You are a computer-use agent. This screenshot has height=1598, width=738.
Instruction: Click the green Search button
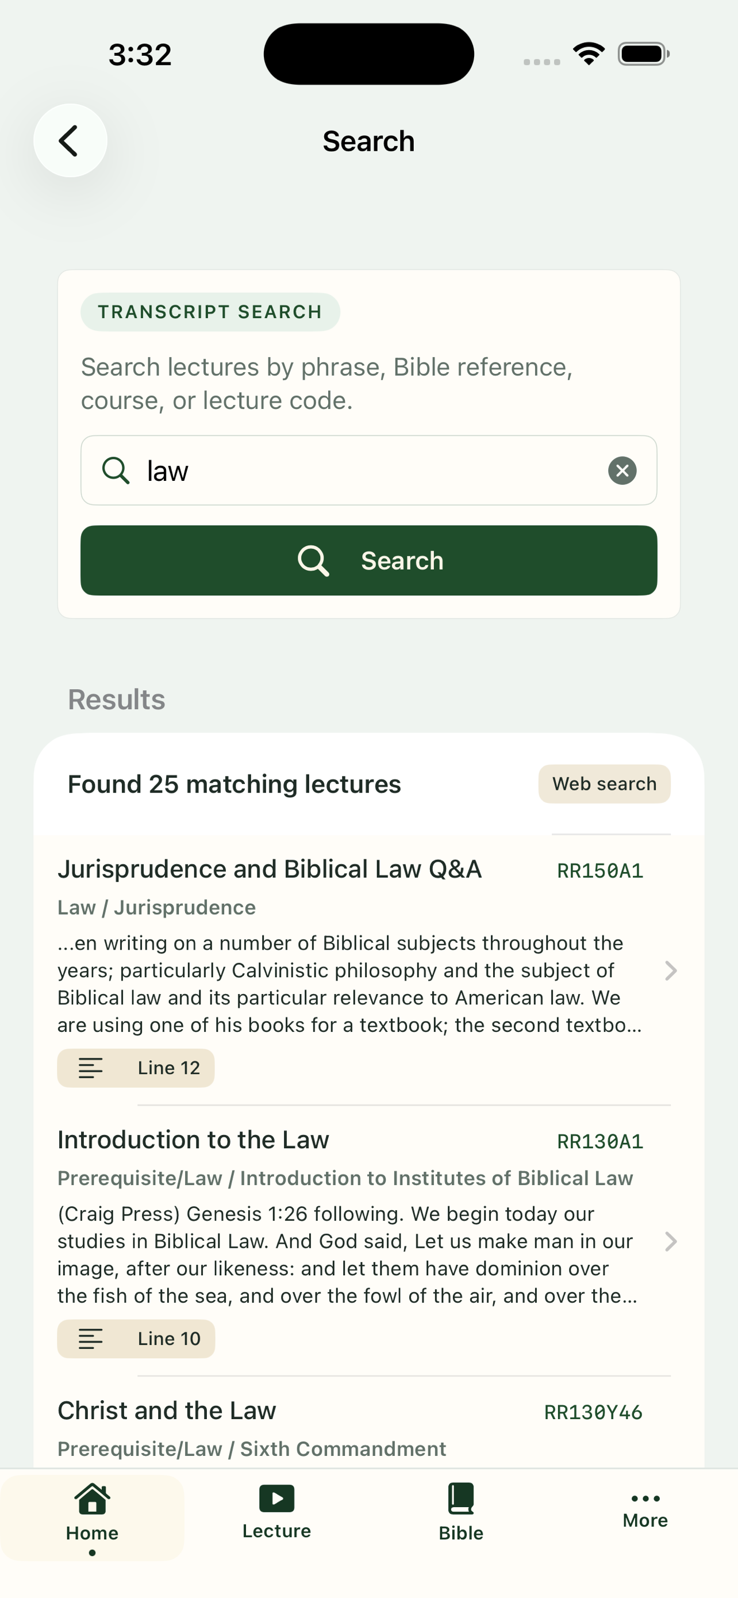point(368,560)
